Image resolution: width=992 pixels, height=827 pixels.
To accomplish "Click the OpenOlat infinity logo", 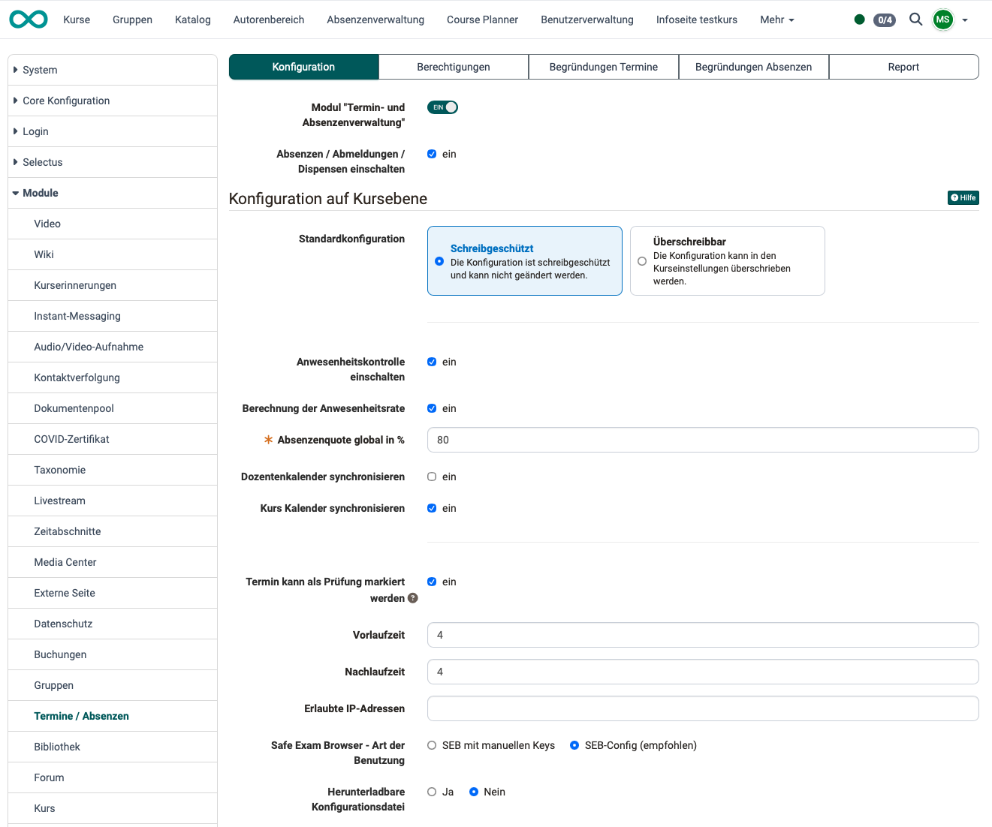I will coord(29,20).
